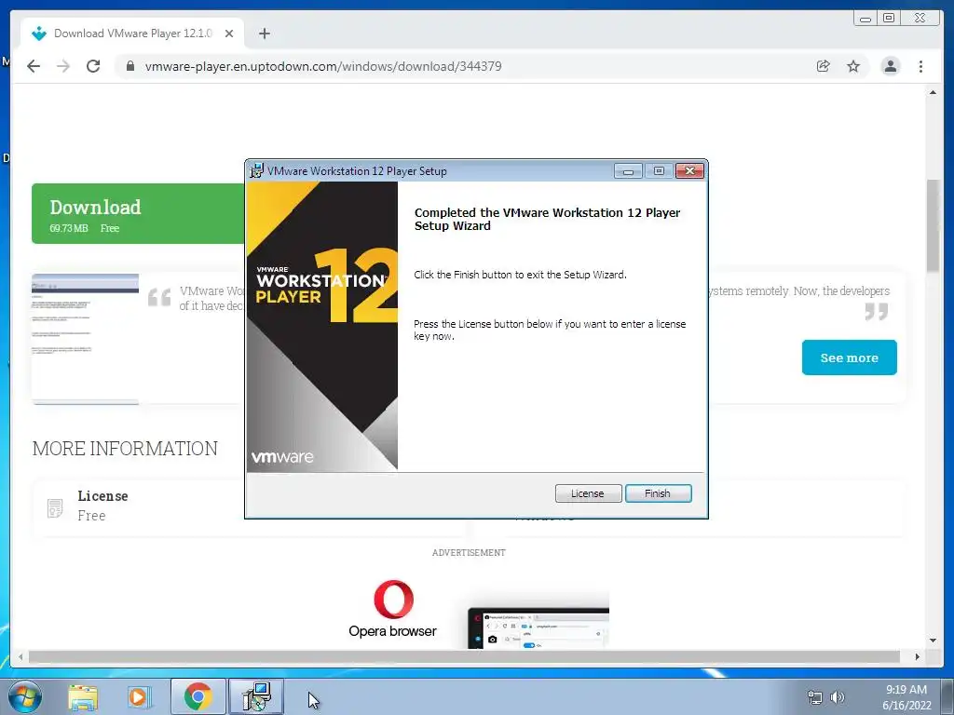Click the ADVERTISEMENT label
The width and height of the screenshot is (954, 715).
(x=469, y=553)
